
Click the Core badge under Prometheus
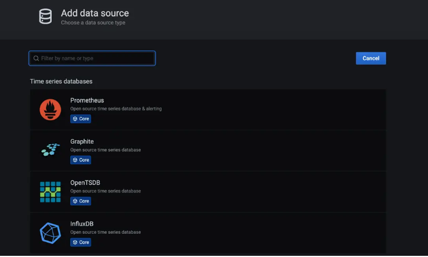[81, 119]
